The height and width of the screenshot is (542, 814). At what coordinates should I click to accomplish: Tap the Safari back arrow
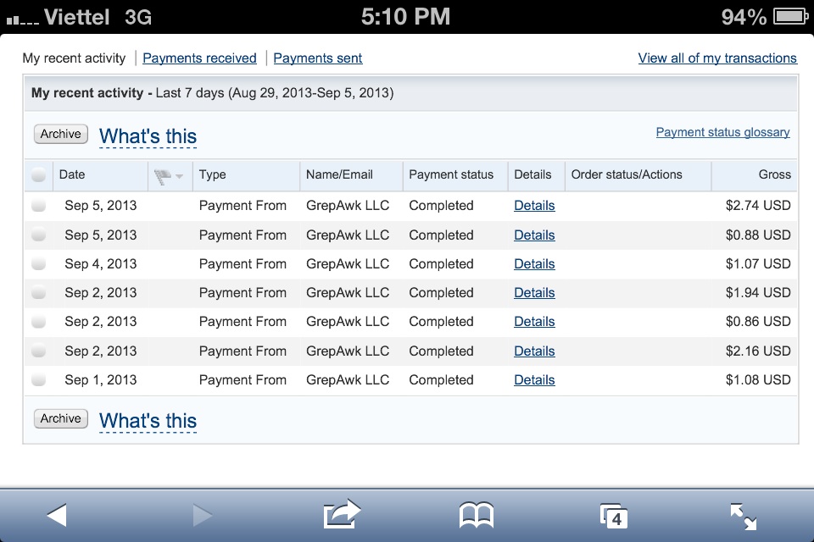point(57,514)
